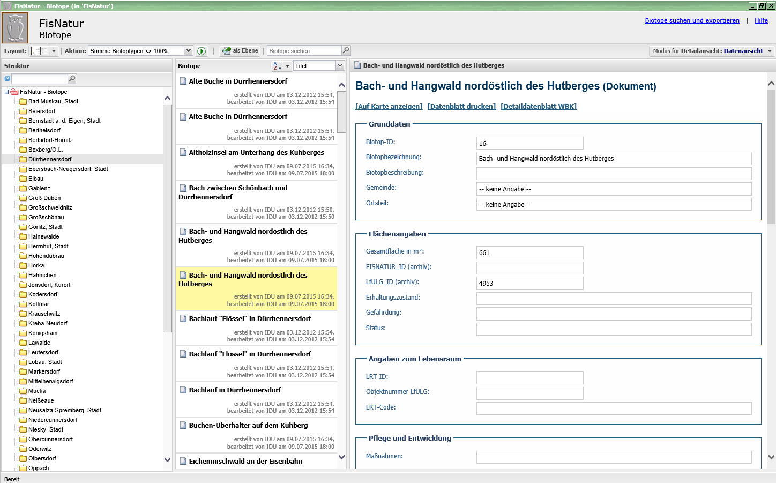The width and height of the screenshot is (776, 483).
Task: Click the Struktur filter magnifier icon
Action: pos(72,79)
